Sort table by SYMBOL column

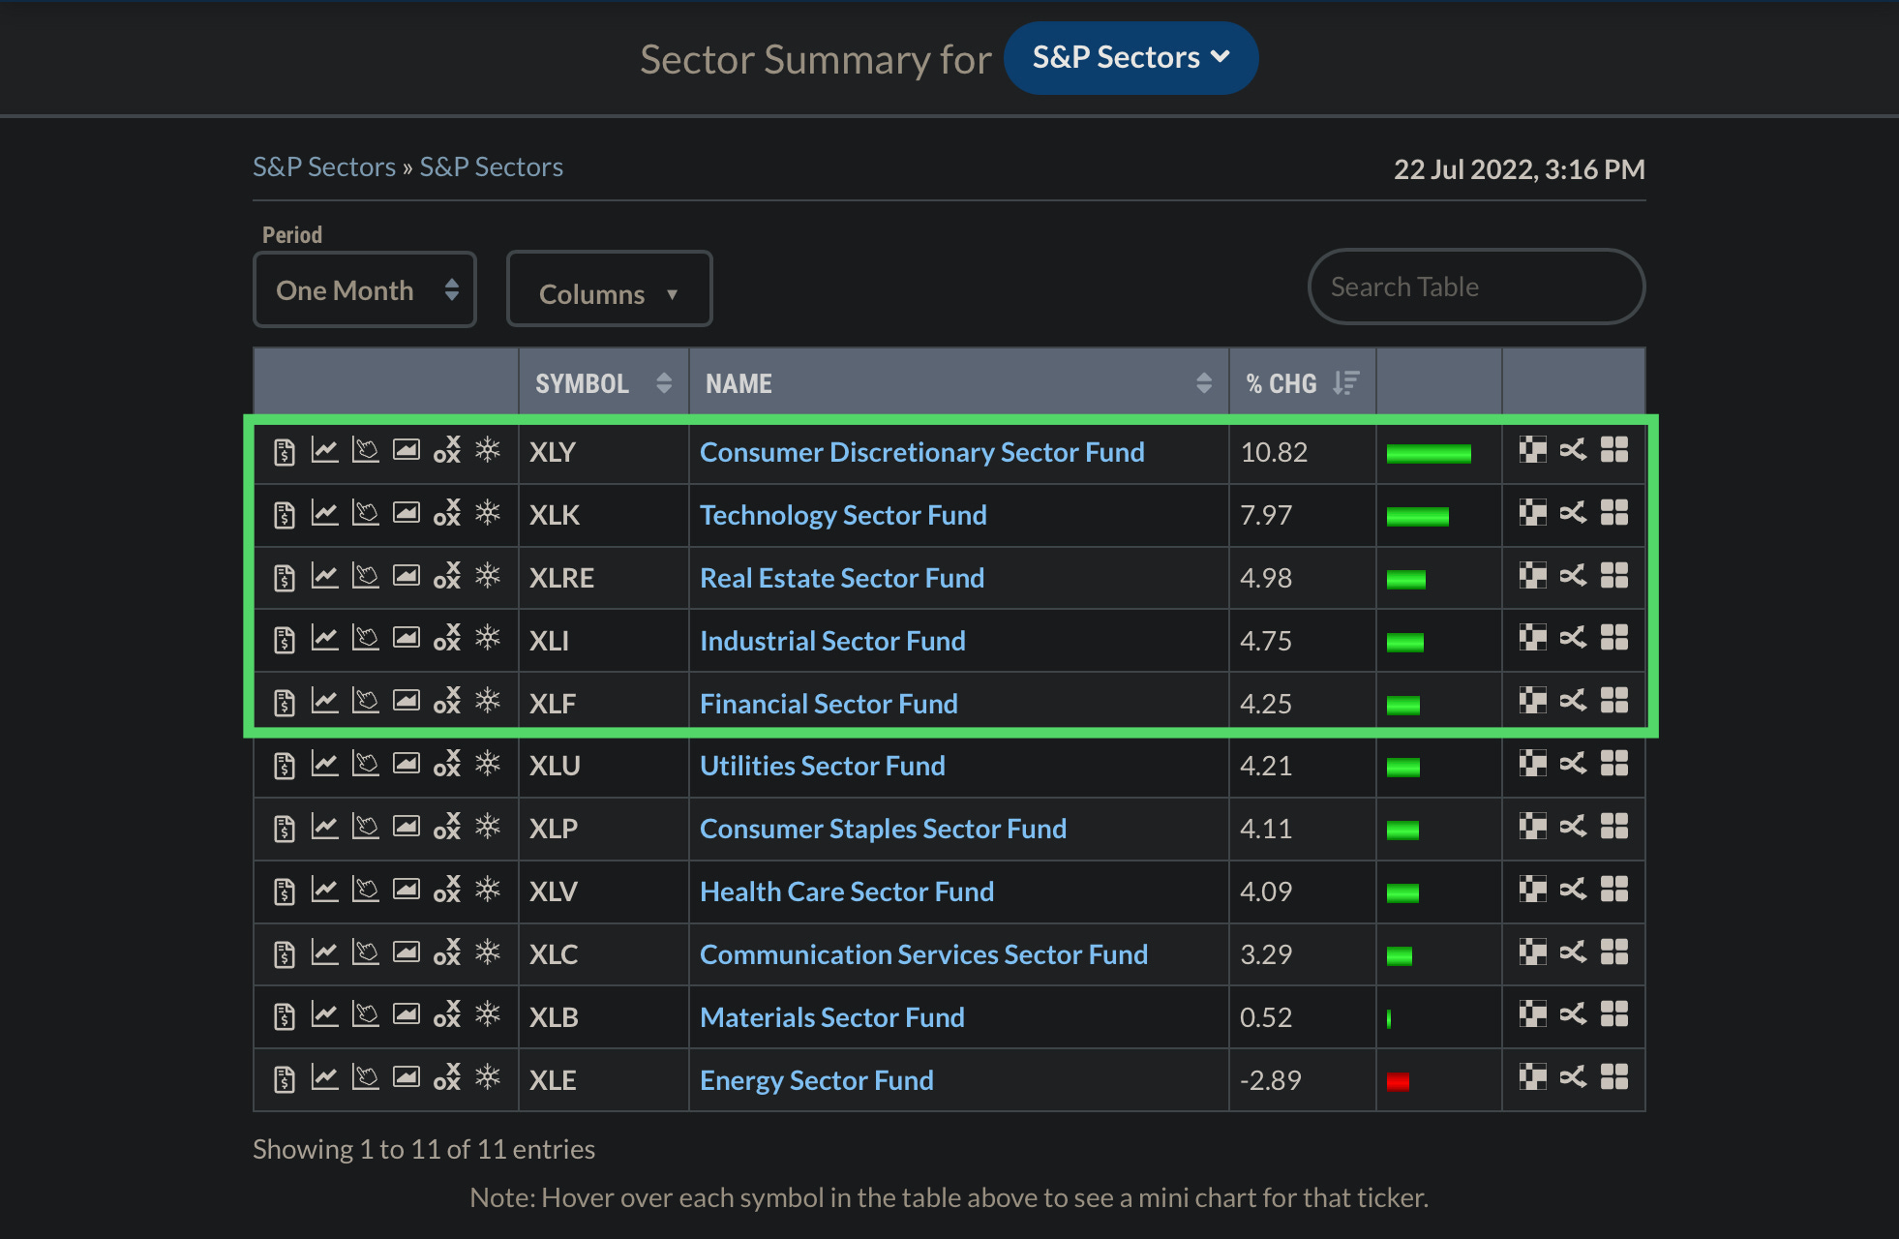603,383
